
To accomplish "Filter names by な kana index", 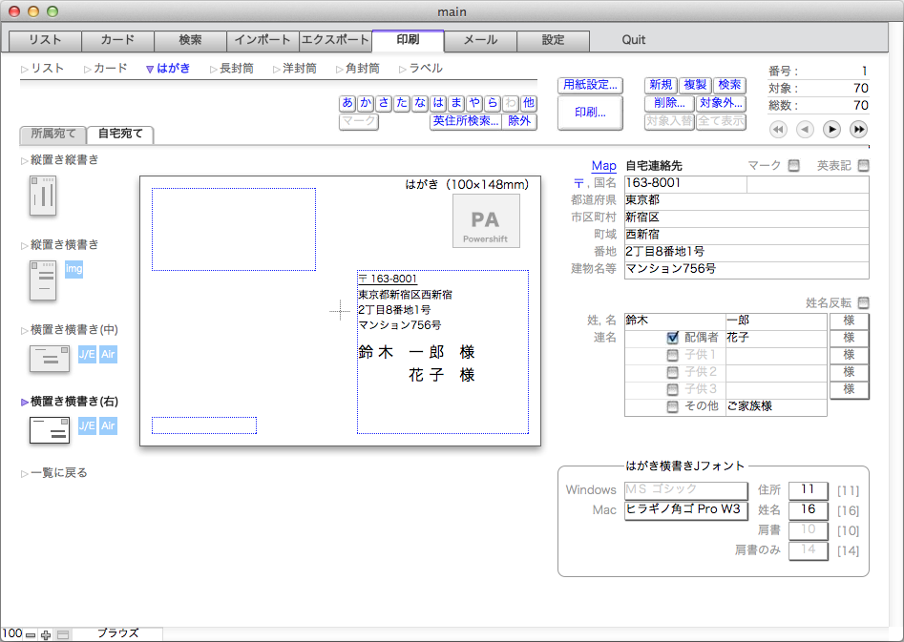I will coord(420,103).
